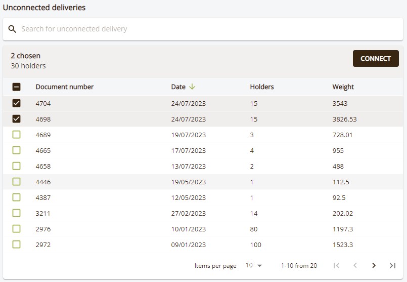Open the items per page dropdown
407x282 pixels.
254,265
